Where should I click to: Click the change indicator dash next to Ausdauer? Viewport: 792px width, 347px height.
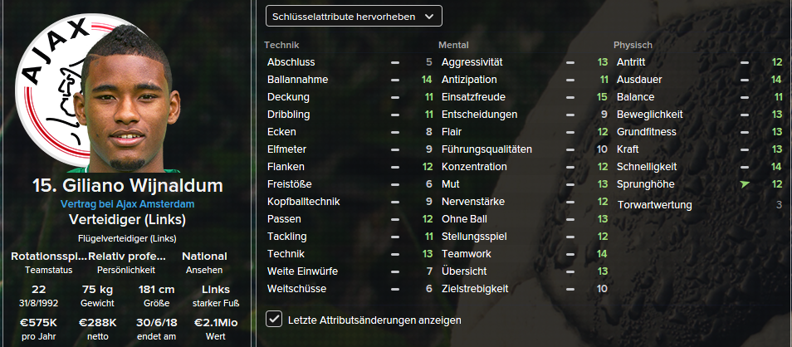[x=745, y=80]
